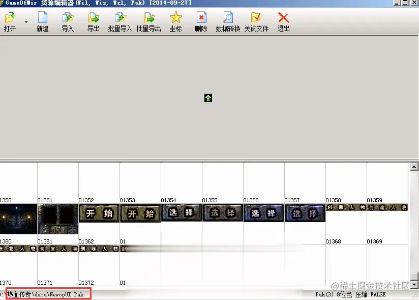This screenshot has width=419, height=300.
Task: Select thumbnail 01351 dark panel image
Action: click(x=58, y=219)
